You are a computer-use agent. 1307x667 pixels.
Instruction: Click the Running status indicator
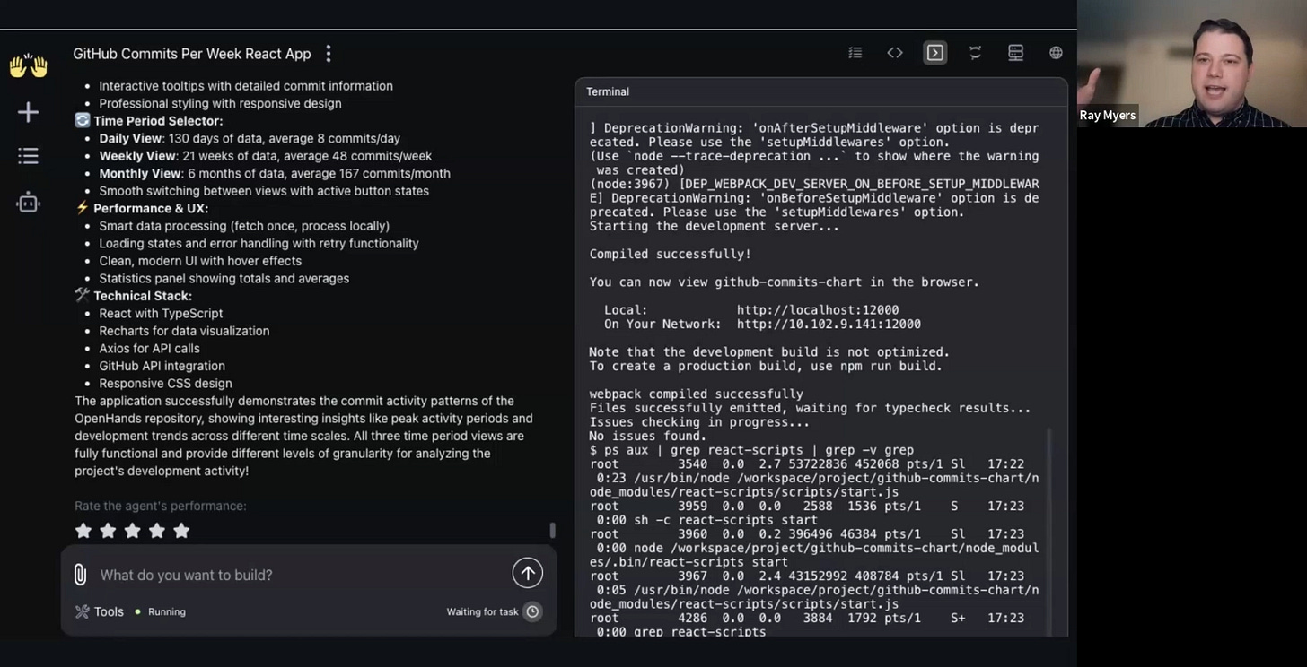click(160, 611)
